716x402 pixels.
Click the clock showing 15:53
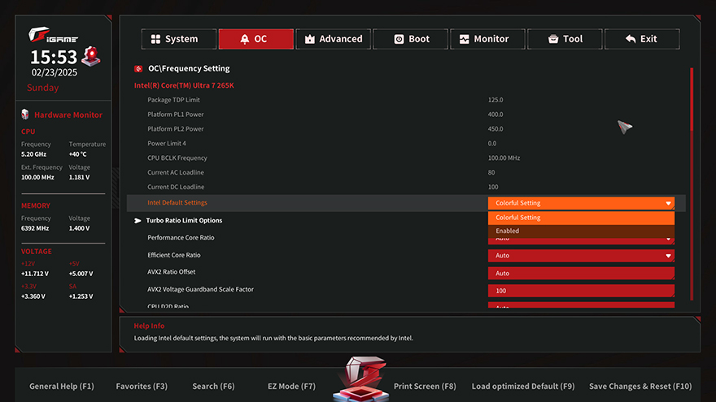coord(54,58)
